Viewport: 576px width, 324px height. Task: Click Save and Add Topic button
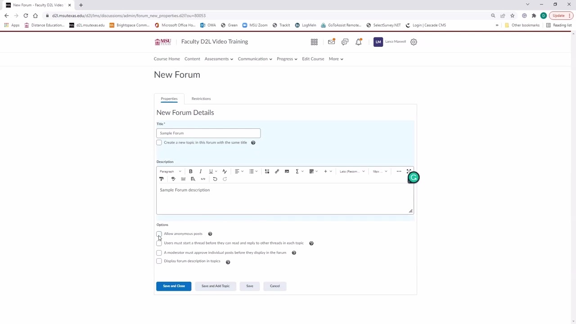tap(216, 286)
